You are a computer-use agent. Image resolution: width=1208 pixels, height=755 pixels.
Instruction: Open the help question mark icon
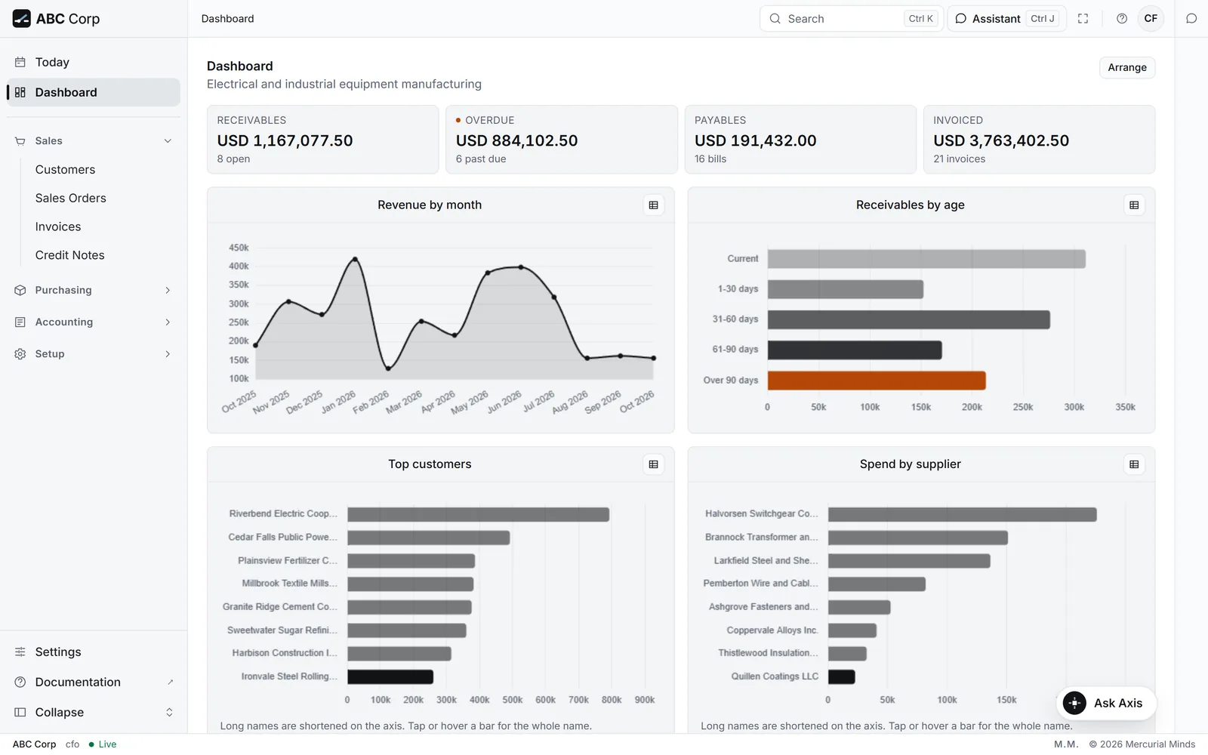pos(1122,19)
